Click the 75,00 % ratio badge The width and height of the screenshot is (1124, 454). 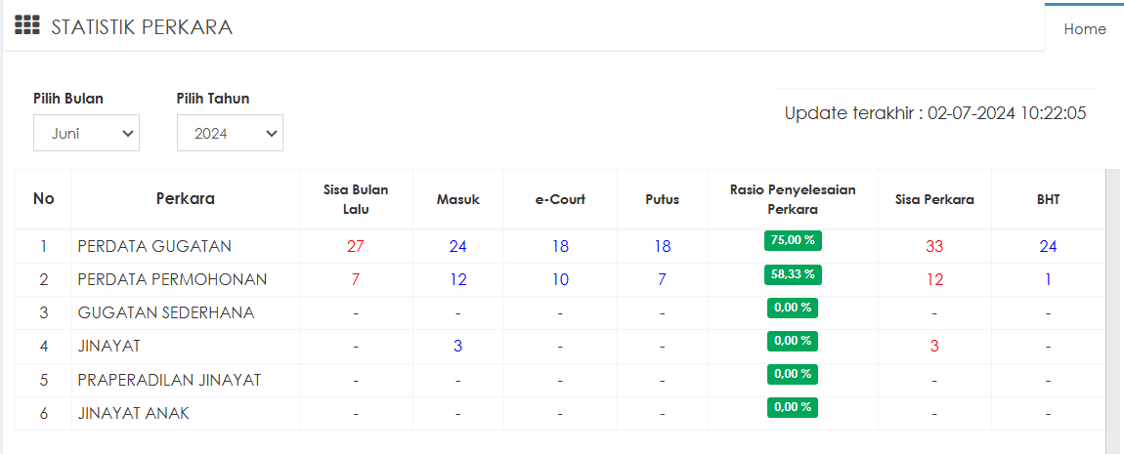793,241
